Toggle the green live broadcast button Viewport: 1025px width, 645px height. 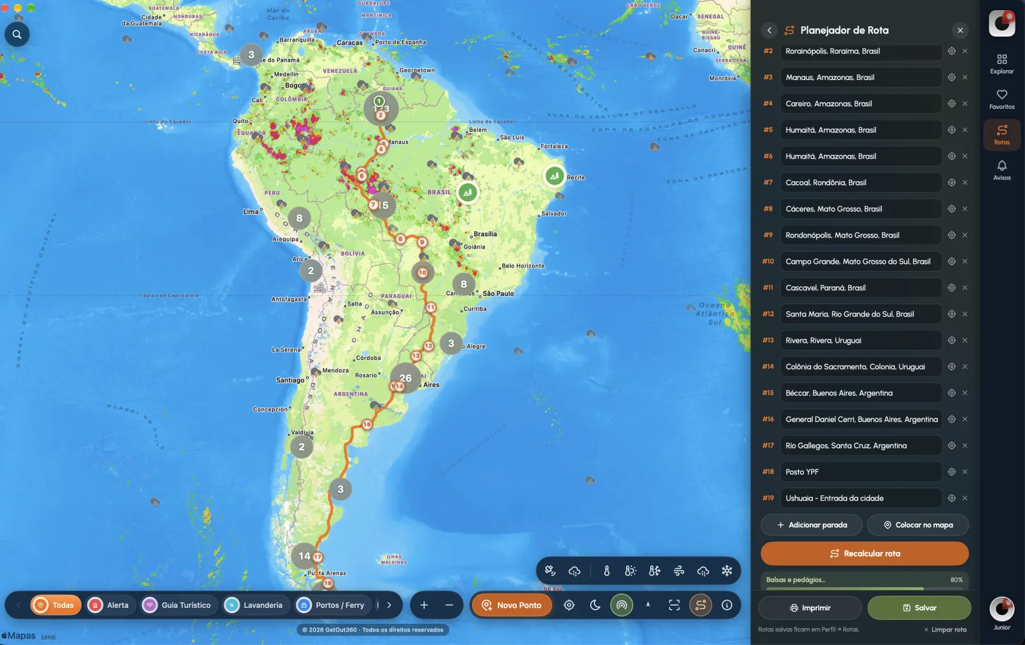[x=621, y=605]
